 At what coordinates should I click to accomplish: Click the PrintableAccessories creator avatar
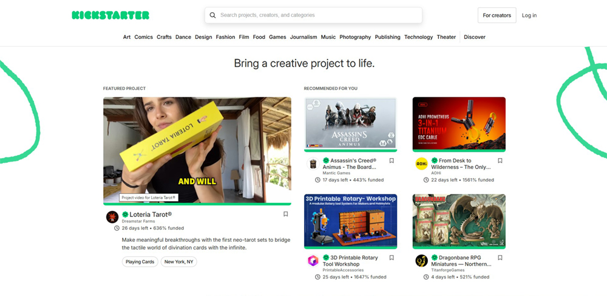click(313, 261)
